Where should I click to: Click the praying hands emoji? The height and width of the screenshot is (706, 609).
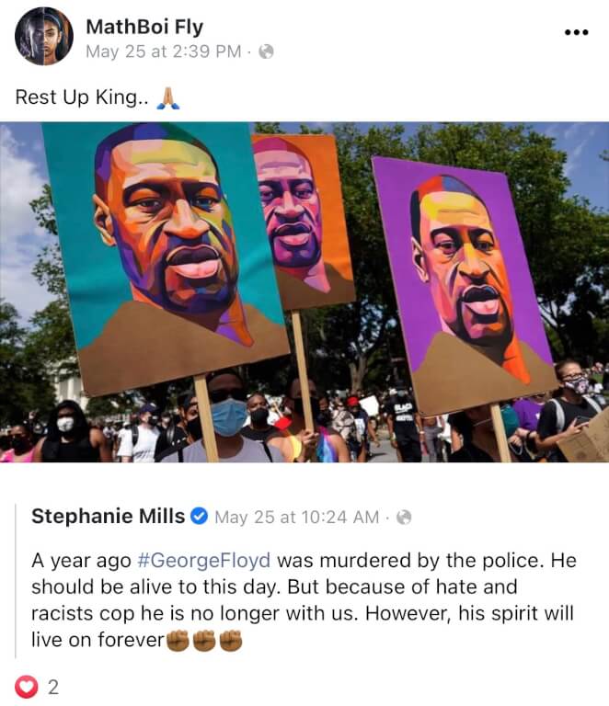click(168, 98)
